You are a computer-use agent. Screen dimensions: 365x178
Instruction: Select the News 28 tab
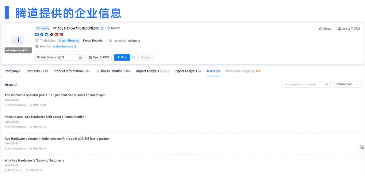click(213, 71)
